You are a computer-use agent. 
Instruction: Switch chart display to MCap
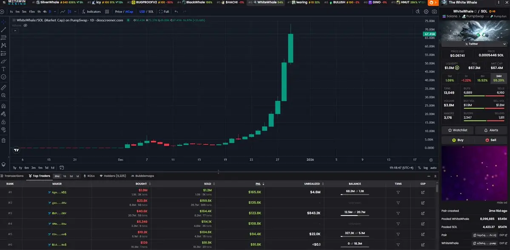129,12
